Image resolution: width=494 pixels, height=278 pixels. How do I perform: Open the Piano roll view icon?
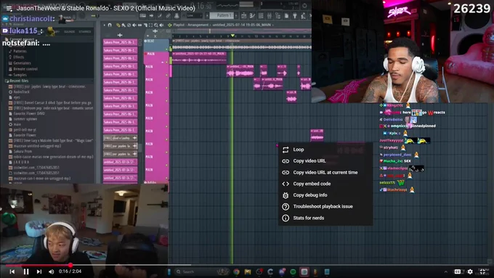252,15
